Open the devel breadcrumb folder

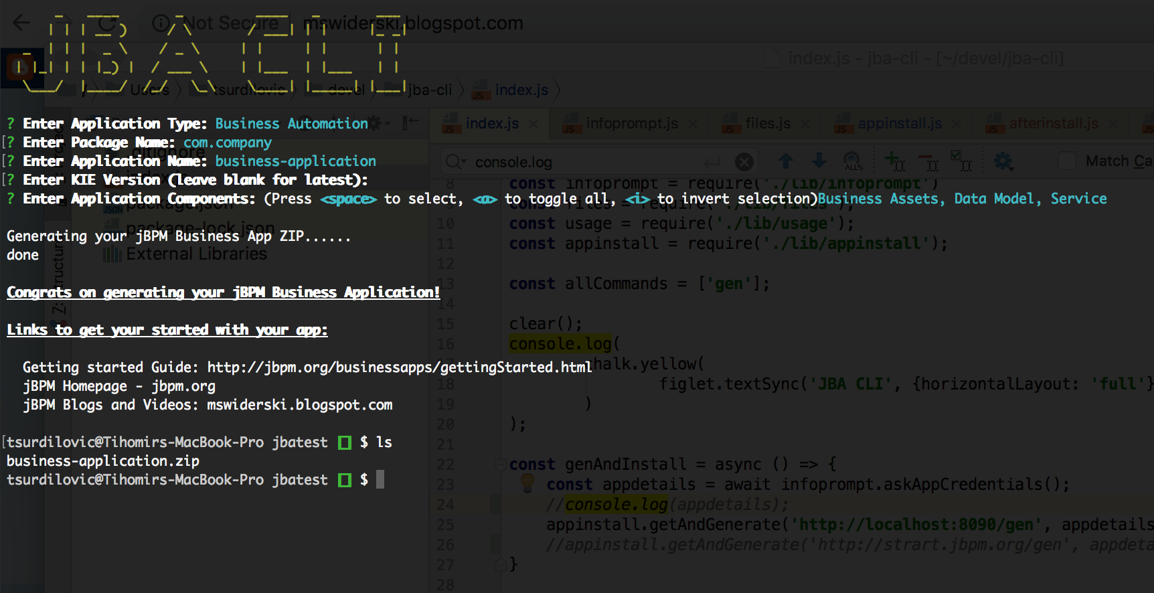coord(346,90)
